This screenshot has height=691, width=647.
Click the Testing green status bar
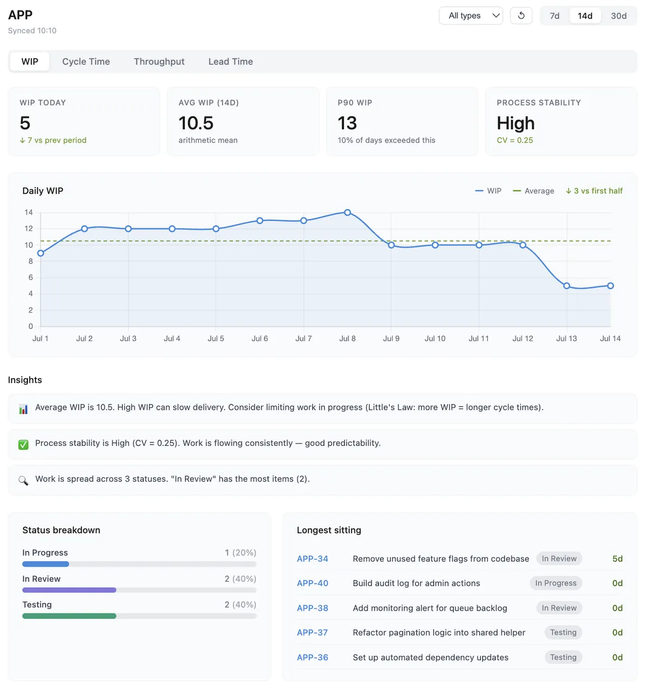pyautogui.click(x=69, y=616)
